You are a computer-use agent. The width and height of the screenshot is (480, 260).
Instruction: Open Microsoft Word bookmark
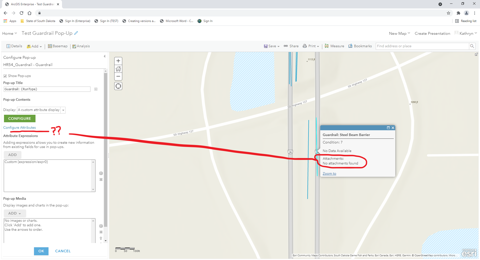click(x=177, y=21)
